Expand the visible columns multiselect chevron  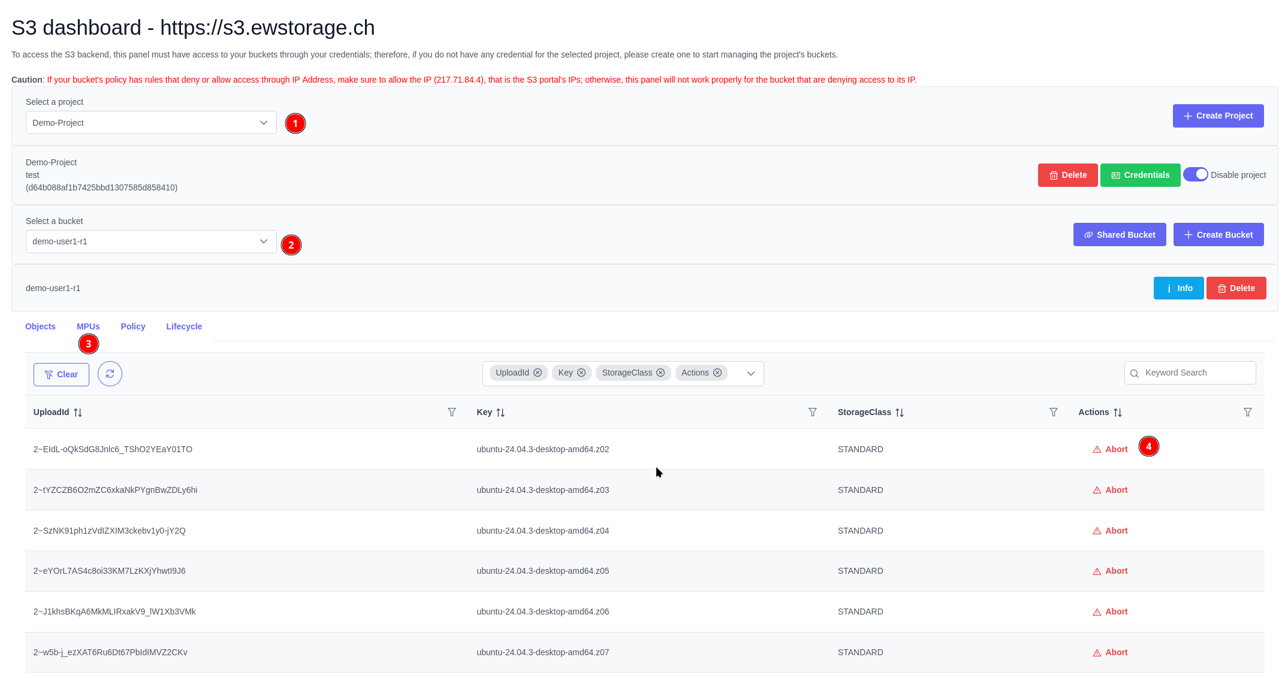(x=751, y=374)
